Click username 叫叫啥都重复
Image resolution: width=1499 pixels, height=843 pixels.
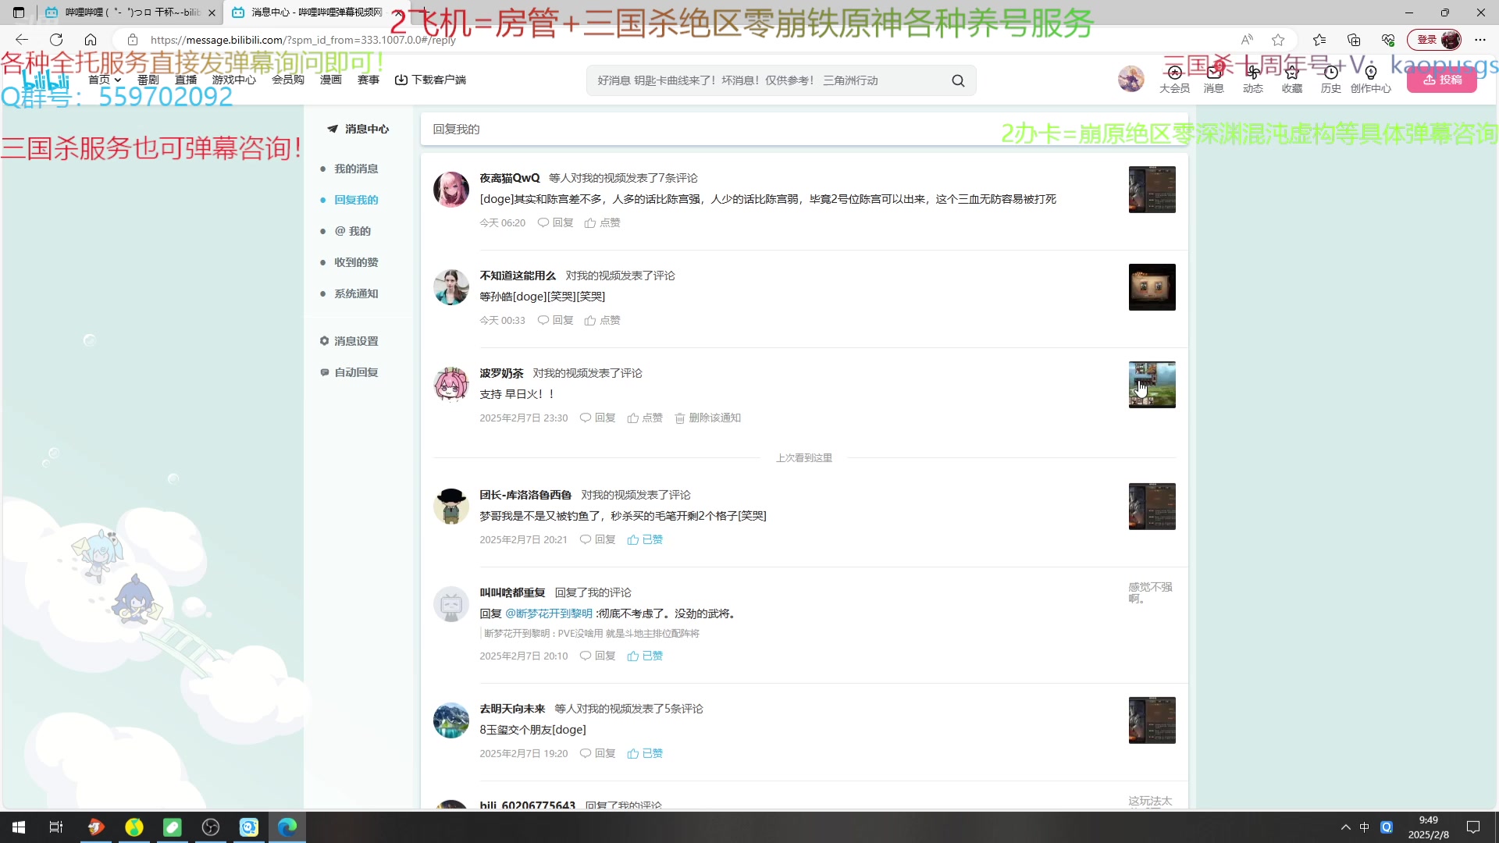[x=512, y=592]
